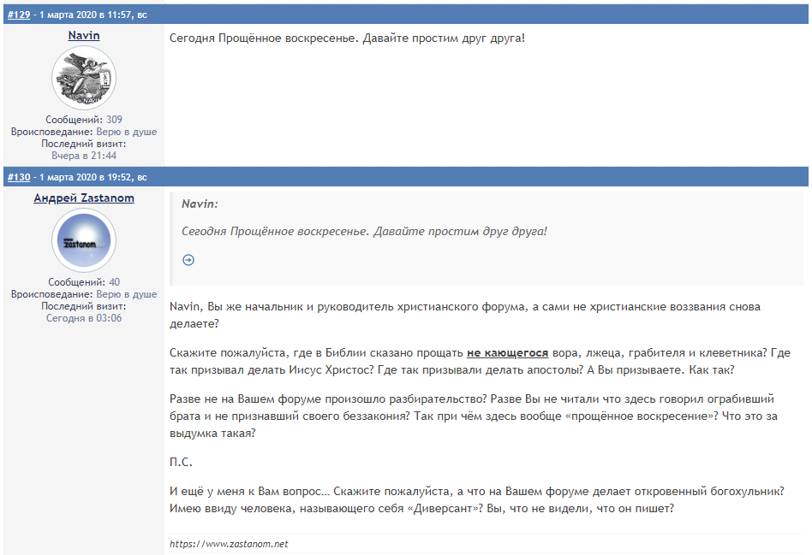Click post #130 date '1 марта 2020 в 19:52'

pos(86,177)
